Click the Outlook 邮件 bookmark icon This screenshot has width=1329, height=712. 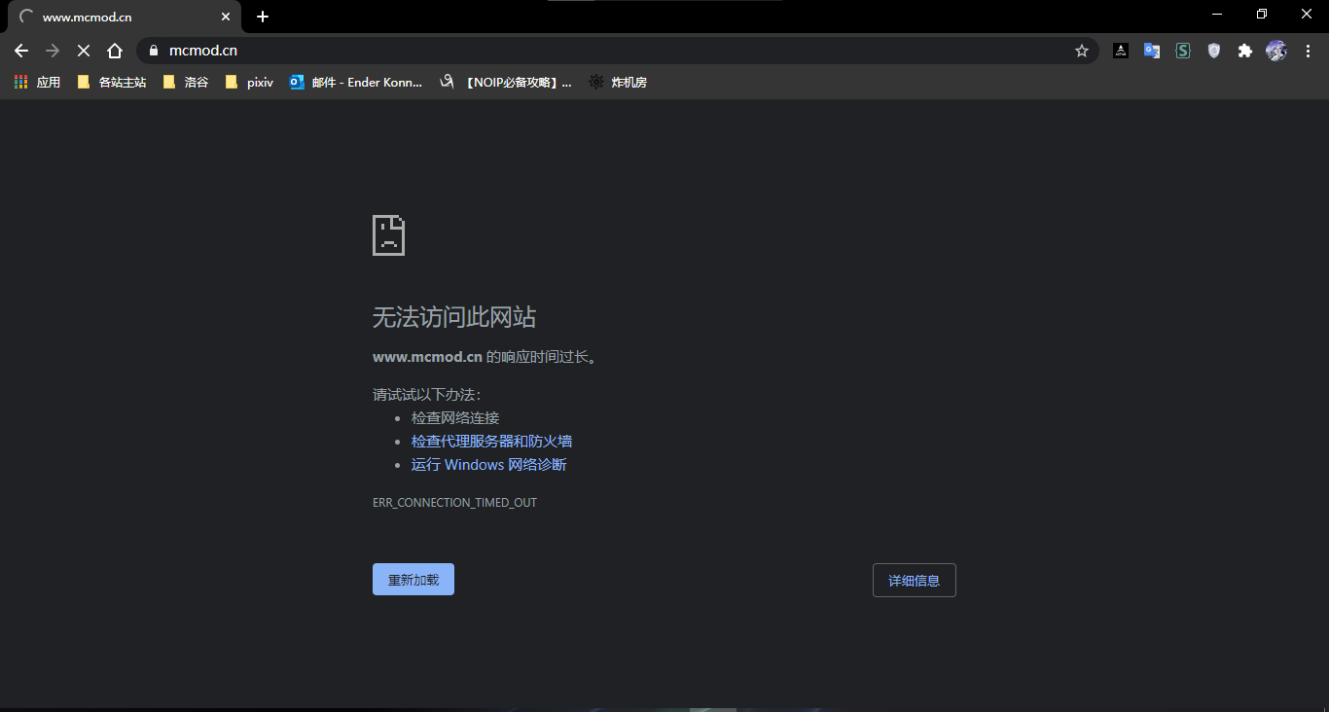[x=297, y=83]
